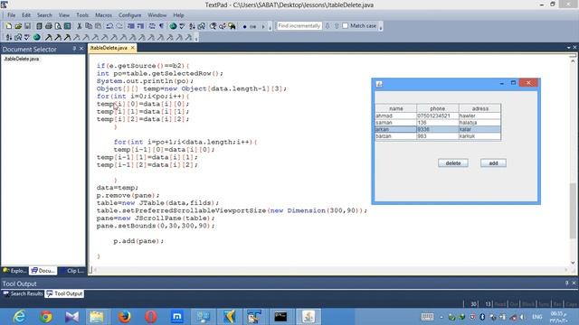
Task: Close the Document Selector panel
Action: [81, 49]
